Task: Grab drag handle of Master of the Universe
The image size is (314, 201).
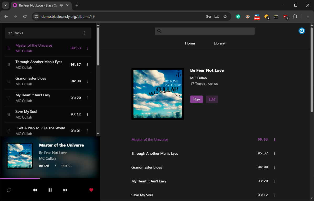Action: (x=9, y=48)
